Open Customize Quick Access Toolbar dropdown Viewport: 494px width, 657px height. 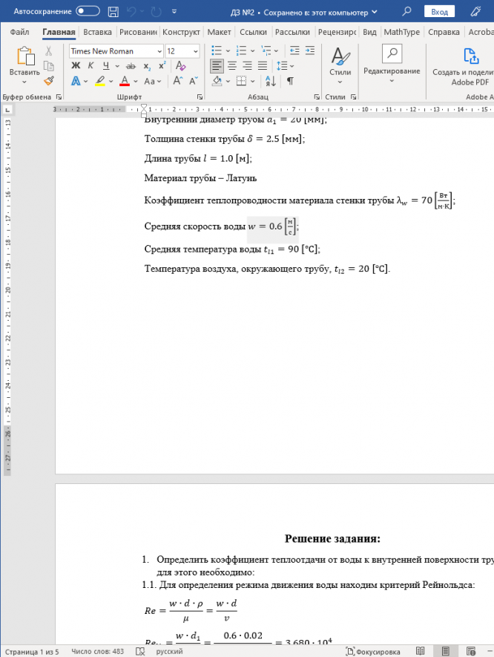174,12
